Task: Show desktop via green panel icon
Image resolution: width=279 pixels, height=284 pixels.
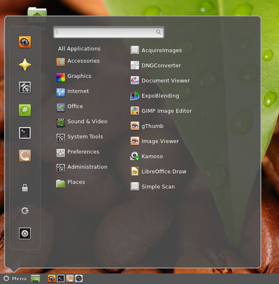Action: coord(35,279)
